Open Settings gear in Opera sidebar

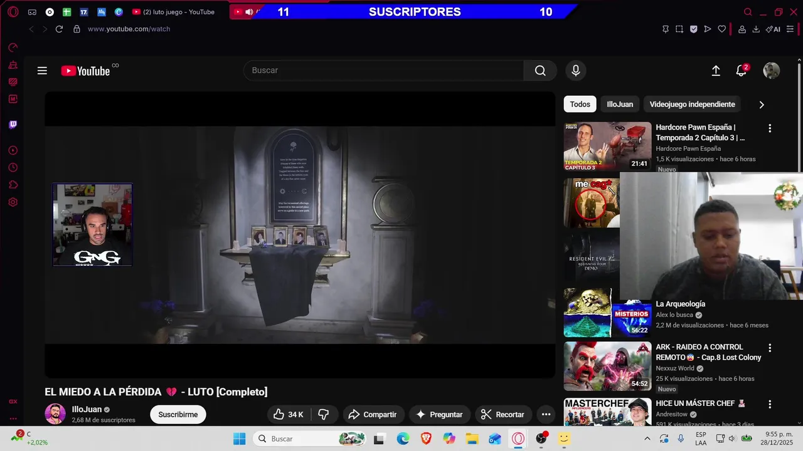[13, 202]
